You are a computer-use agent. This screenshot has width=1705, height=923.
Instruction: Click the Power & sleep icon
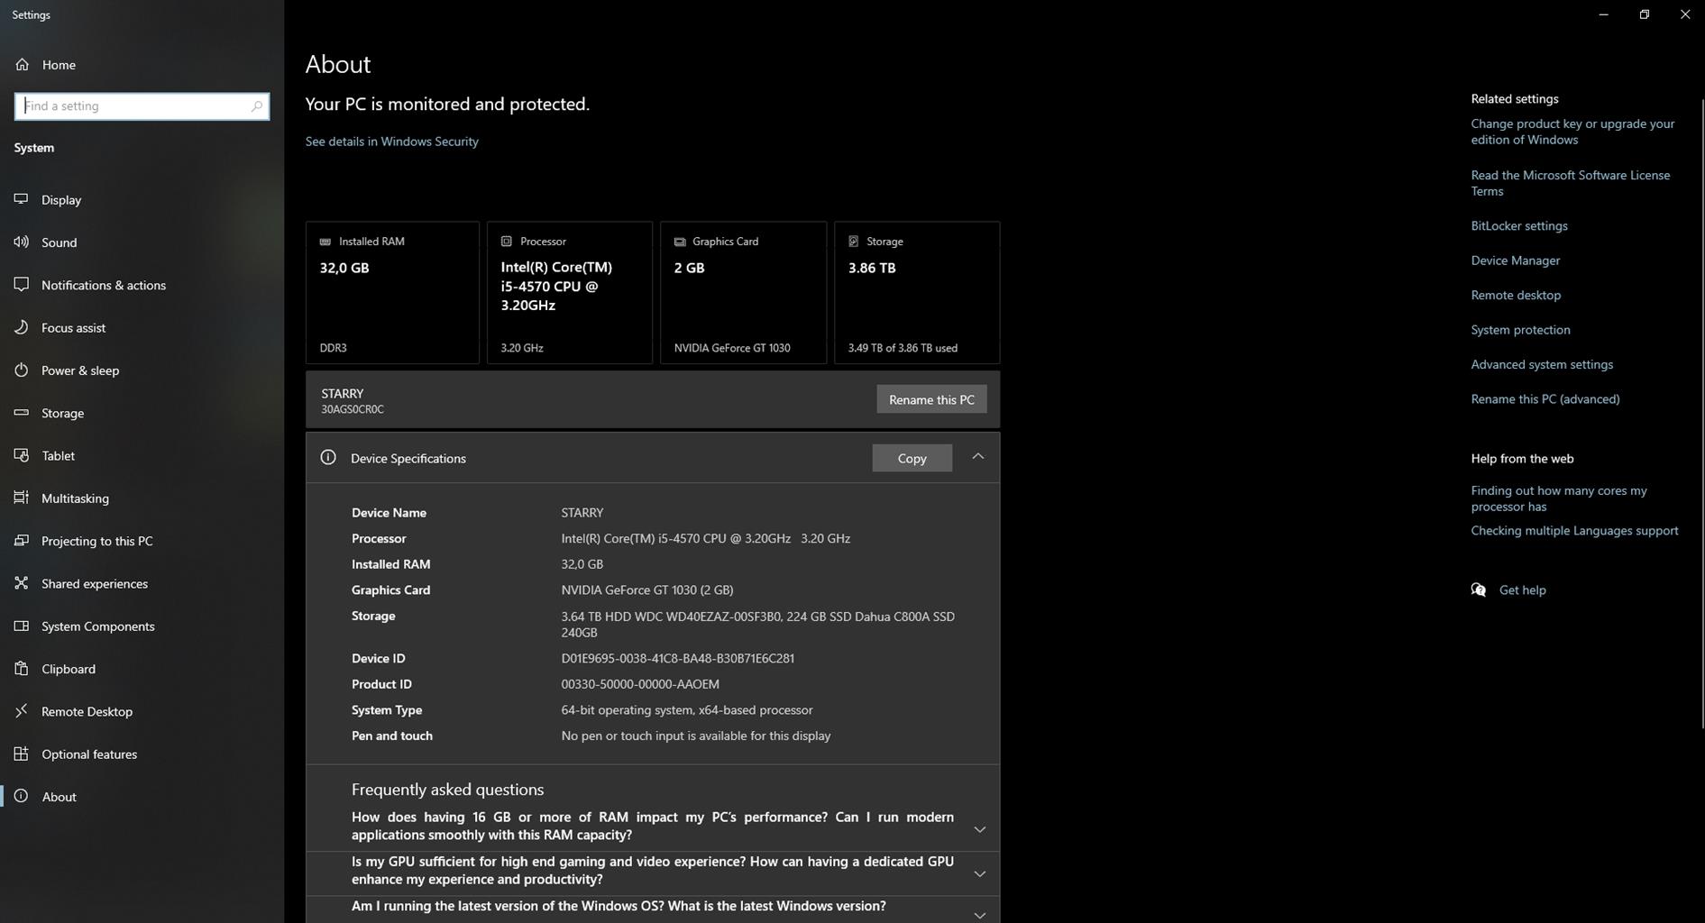point(22,370)
